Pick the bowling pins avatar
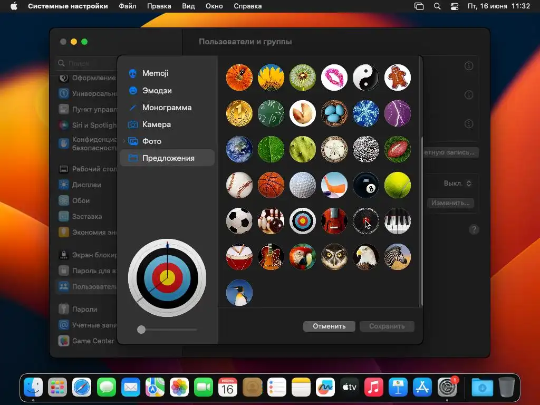 point(271,221)
